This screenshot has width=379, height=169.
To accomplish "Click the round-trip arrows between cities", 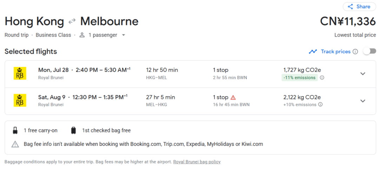I will click(72, 22).
